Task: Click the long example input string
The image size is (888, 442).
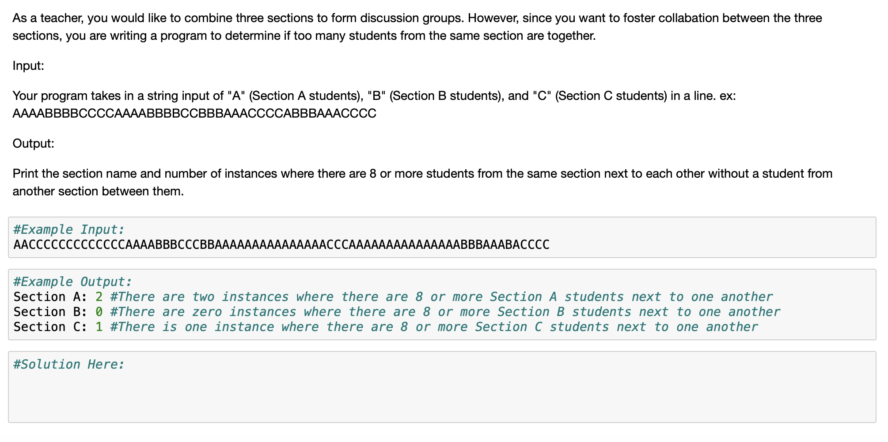Action: point(281,244)
